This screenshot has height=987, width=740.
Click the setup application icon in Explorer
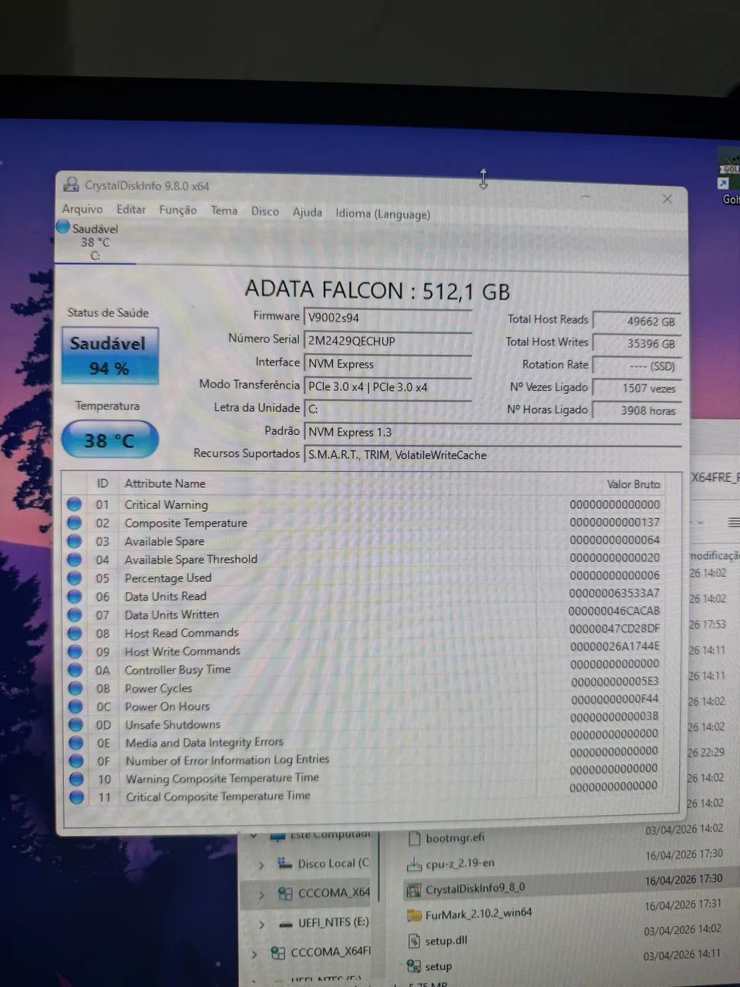tap(413, 966)
